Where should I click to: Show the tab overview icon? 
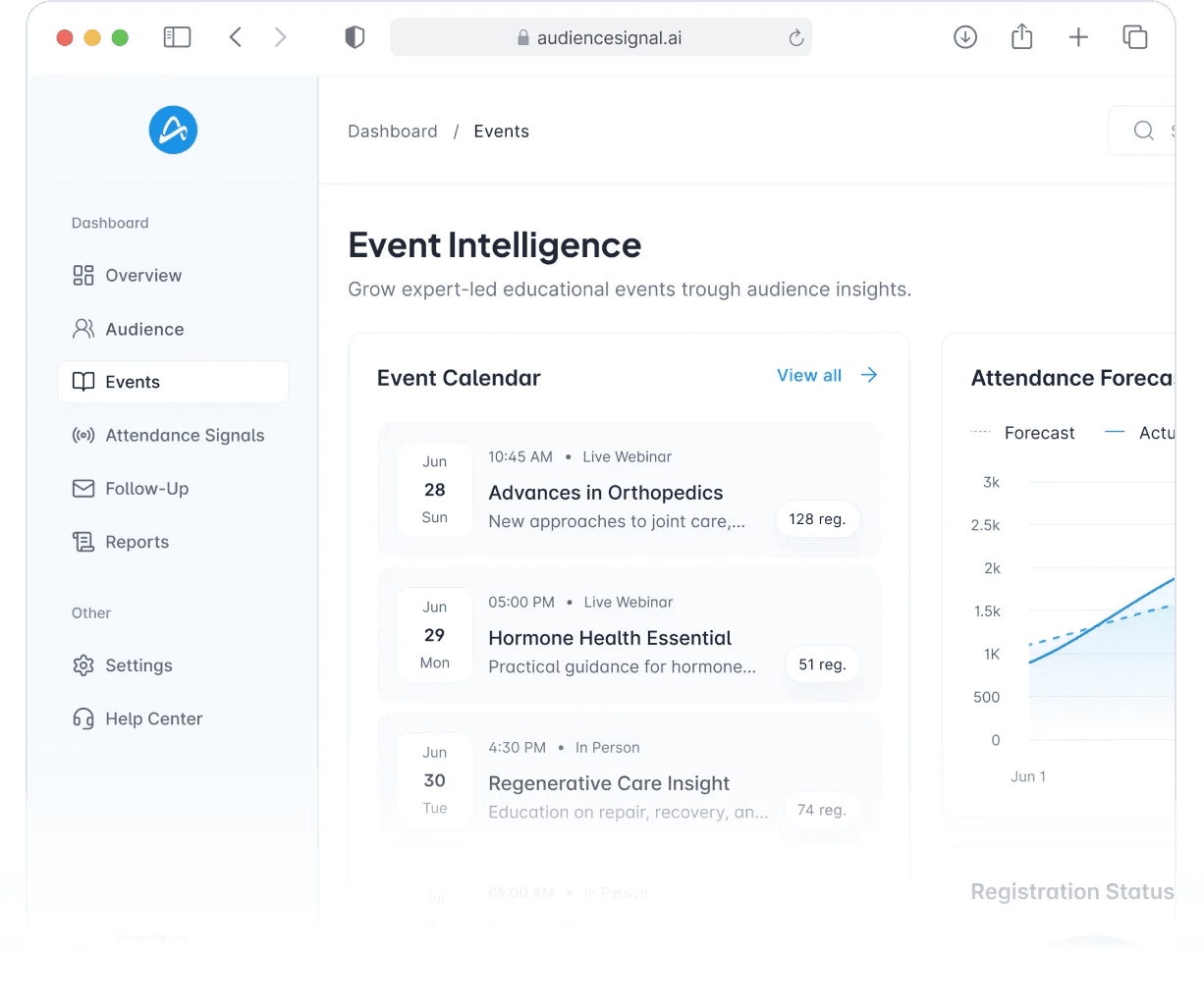point(1134,37)
